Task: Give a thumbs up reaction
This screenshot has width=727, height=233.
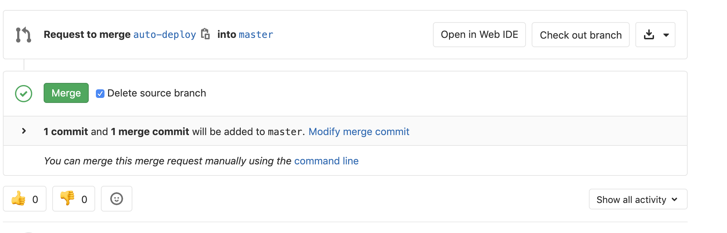Action: click(19, 199)
